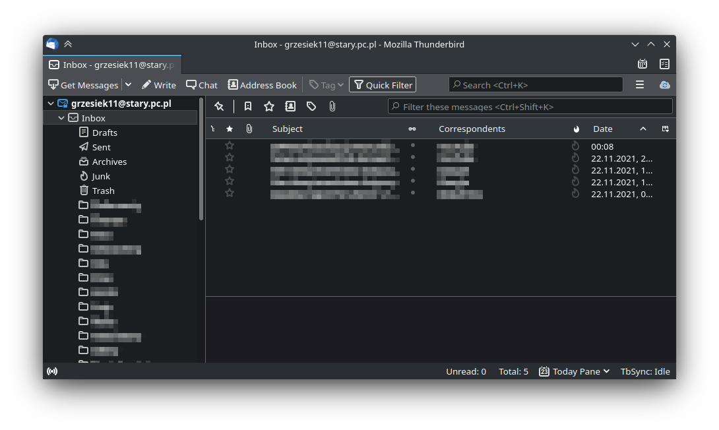Toggle the unread messages only filter
719x430 pixels.
click(248, 106)
